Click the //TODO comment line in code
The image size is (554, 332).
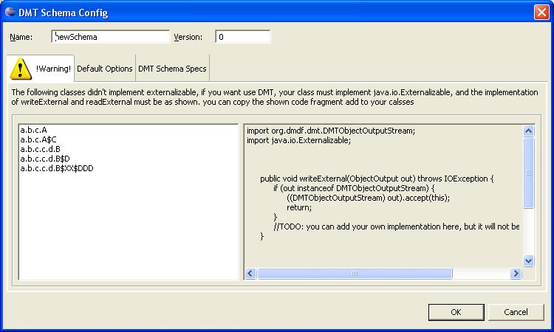click(x=397, y=226)
